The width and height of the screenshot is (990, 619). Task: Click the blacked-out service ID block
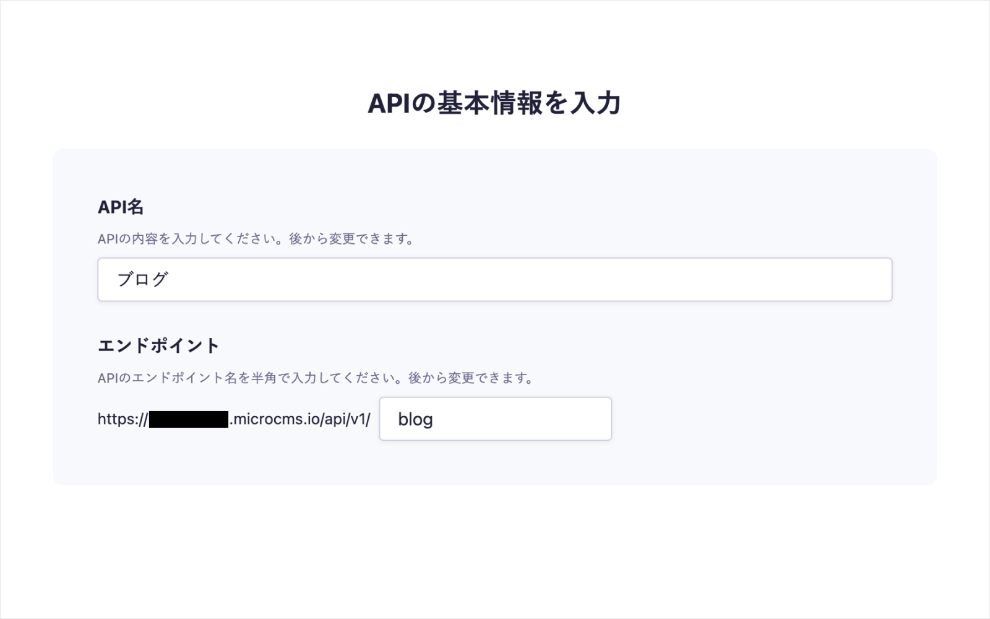pyautogui.click(x=189, y=419)
